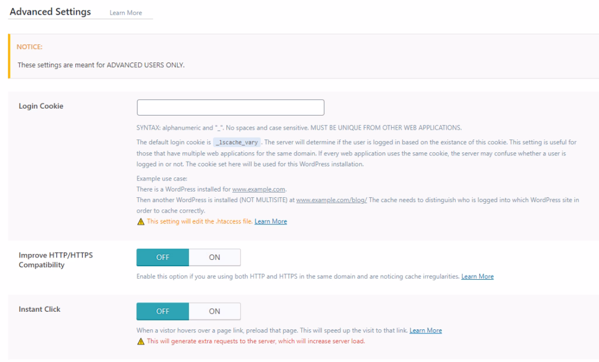Open Learn More for Instant Click
The height and width of the screenshot is (362, 599).
pyautogui.click(x=426, y=330)
